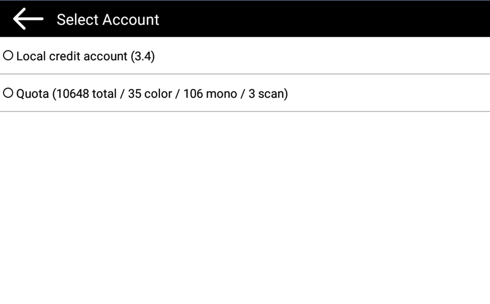Screen dimensions: 490x304
Task: Click the divider line under Local credit account
Action: pos(245,74)
